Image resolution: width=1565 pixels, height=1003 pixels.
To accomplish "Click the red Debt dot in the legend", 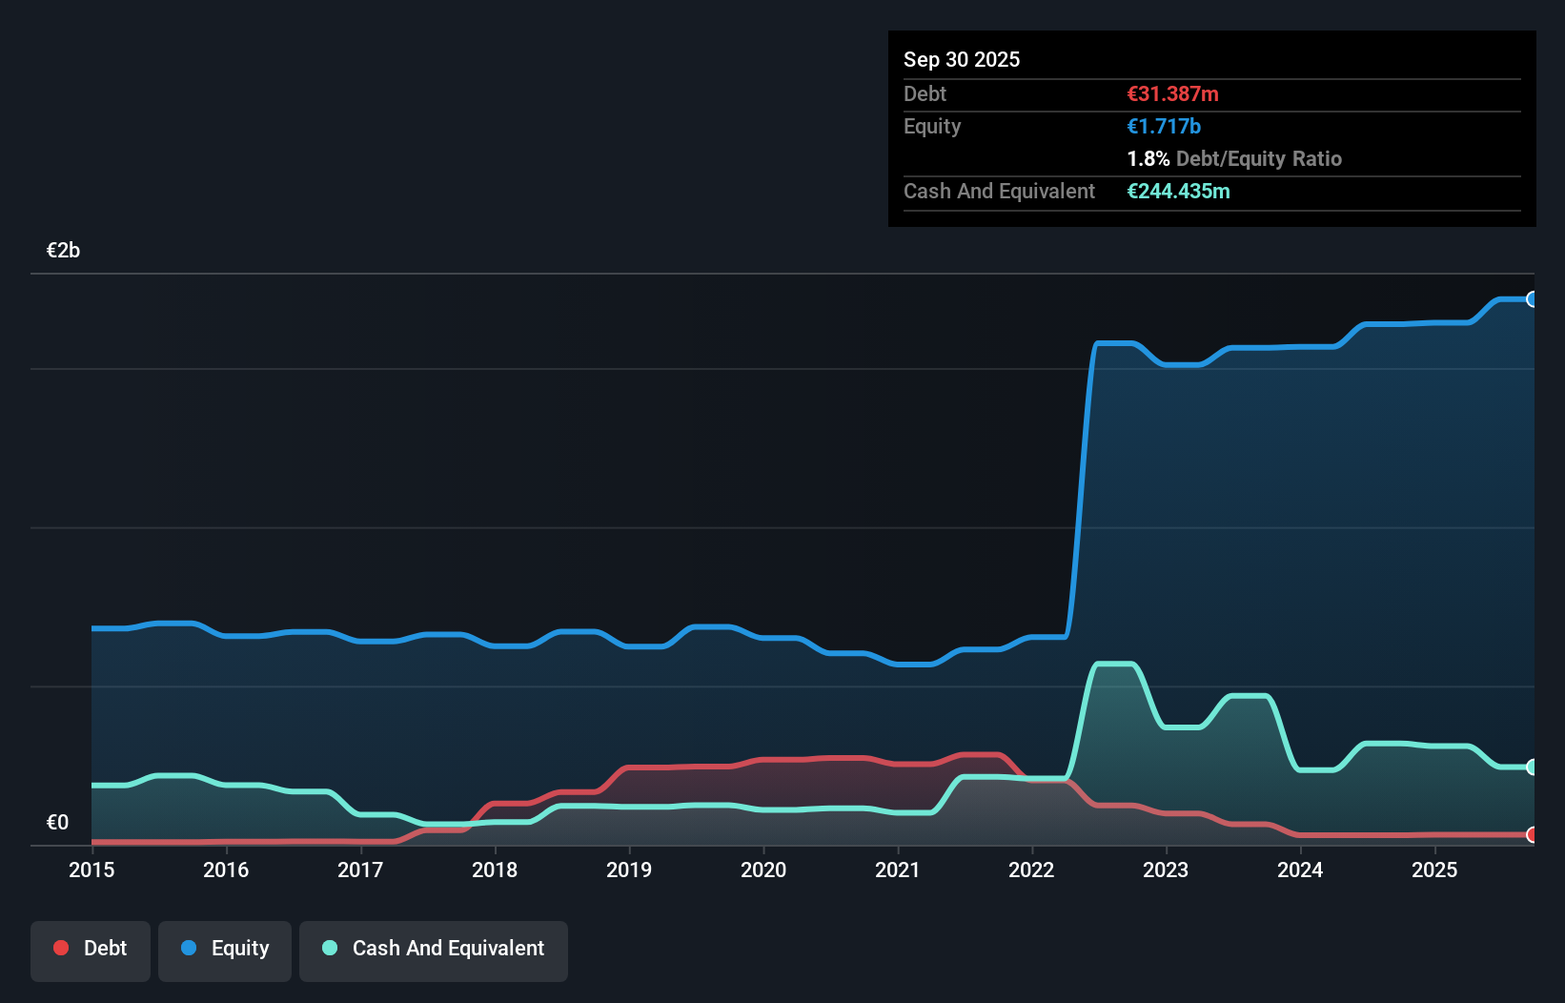I will pos(61,948).
